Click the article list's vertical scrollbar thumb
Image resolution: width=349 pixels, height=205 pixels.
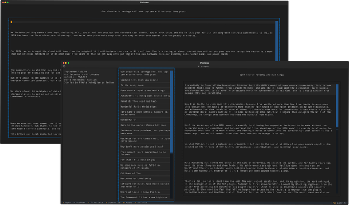click(171, 111)
